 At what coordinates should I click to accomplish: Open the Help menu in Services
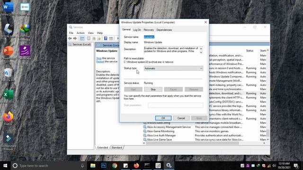(100, 33)
